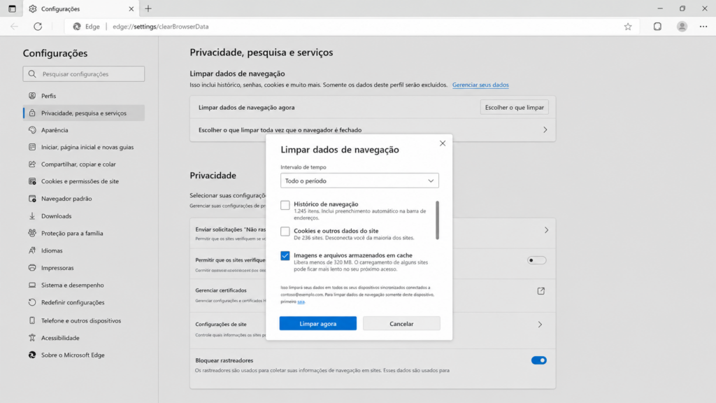Click the Telefone e outros dispositivos icon
The height and width of the screenshot is (403, 716).
click(32, 320)
